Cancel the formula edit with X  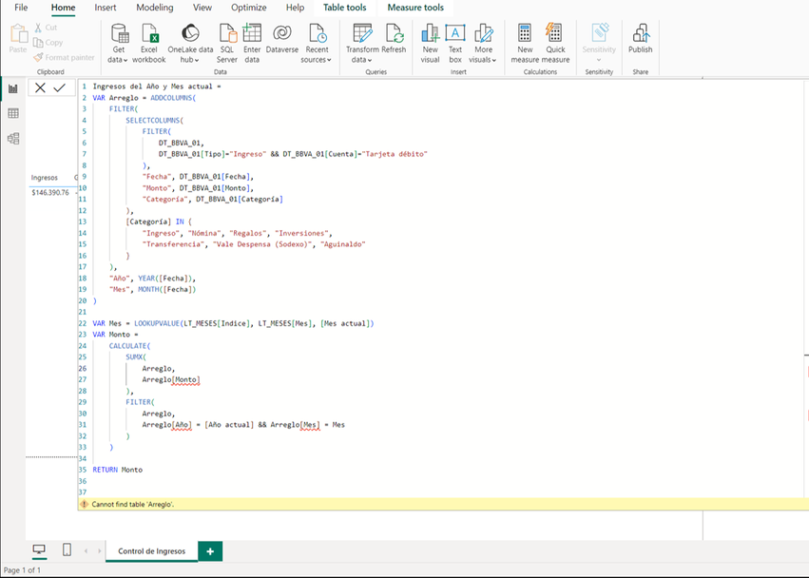tap(40, 87)
